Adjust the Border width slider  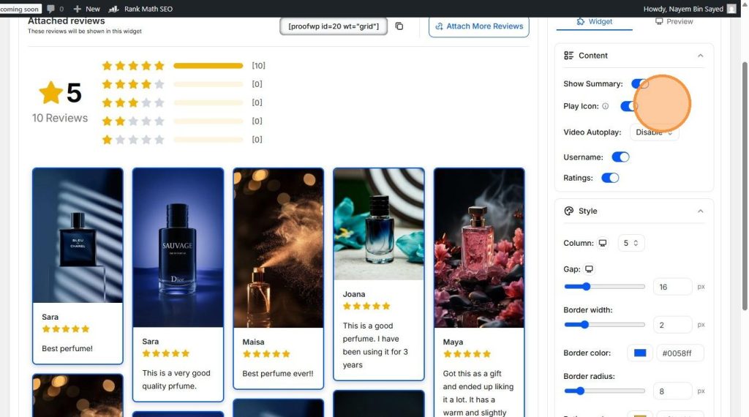[x=604, y=325]
